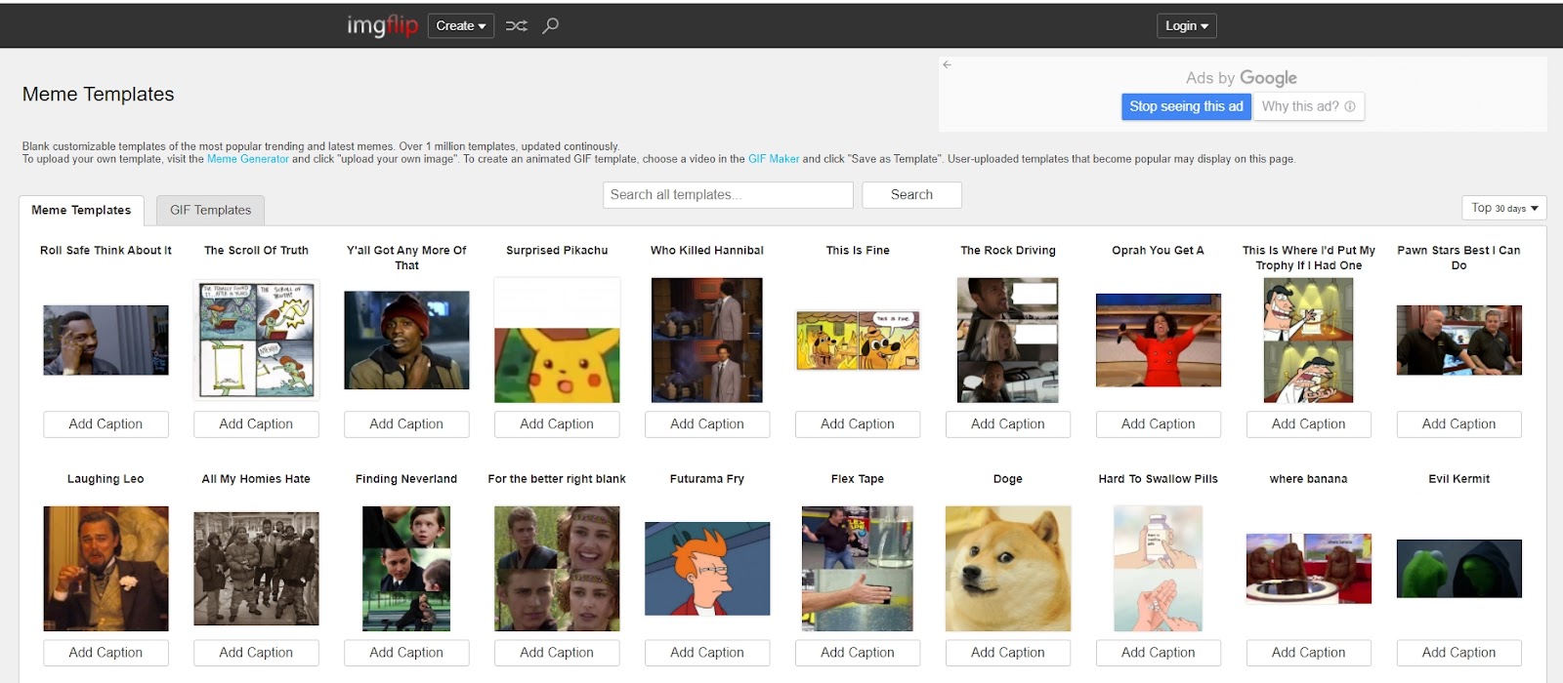Add Caption to Laughing Leo
Image resolution: width=1563 pixels, height=683 pixels.
[x=106, y=652]
